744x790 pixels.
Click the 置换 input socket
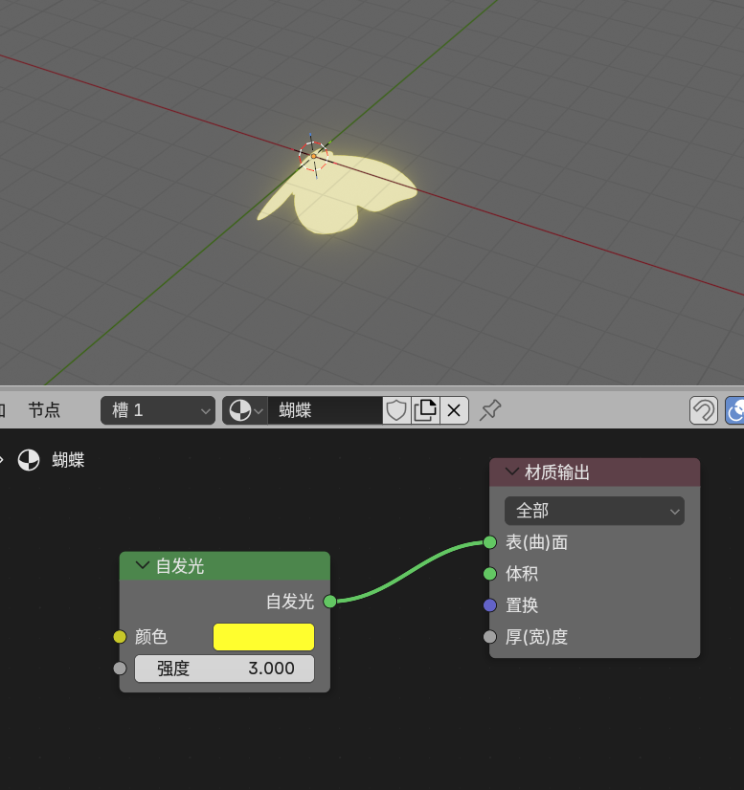click(490, 605)
